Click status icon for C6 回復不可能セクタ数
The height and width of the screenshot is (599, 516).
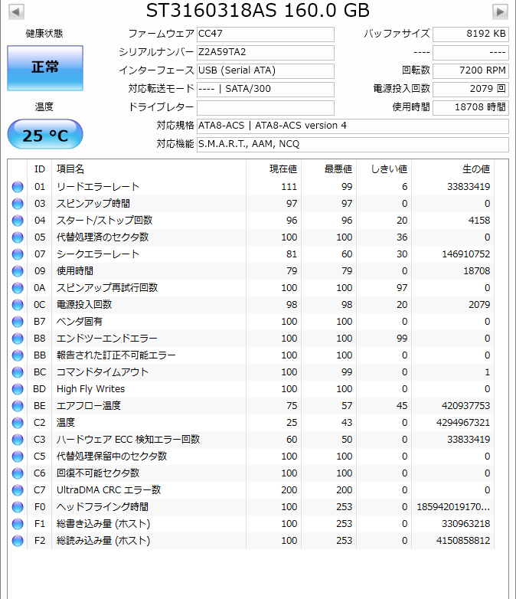point(18,473)
